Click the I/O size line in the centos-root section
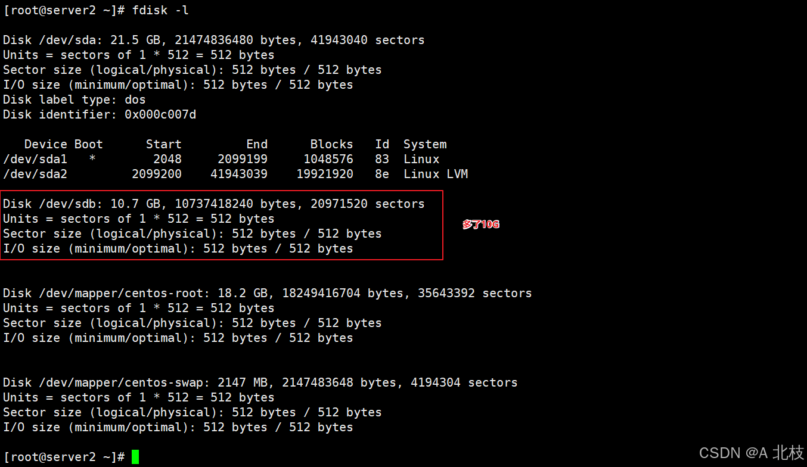 178,338
